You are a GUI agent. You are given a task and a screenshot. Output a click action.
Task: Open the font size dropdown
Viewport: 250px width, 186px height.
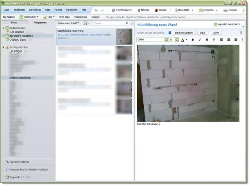(x=177, y=39)
